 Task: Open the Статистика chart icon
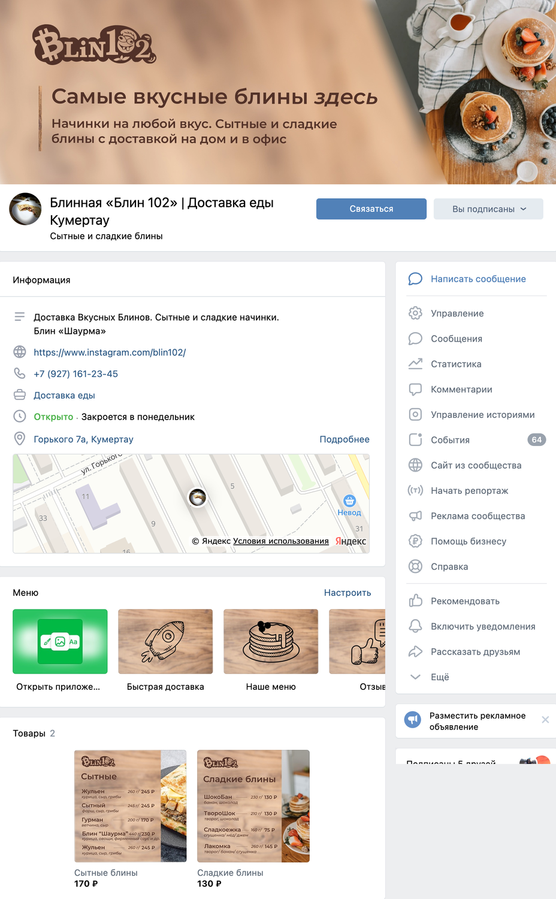click(415, 364)
